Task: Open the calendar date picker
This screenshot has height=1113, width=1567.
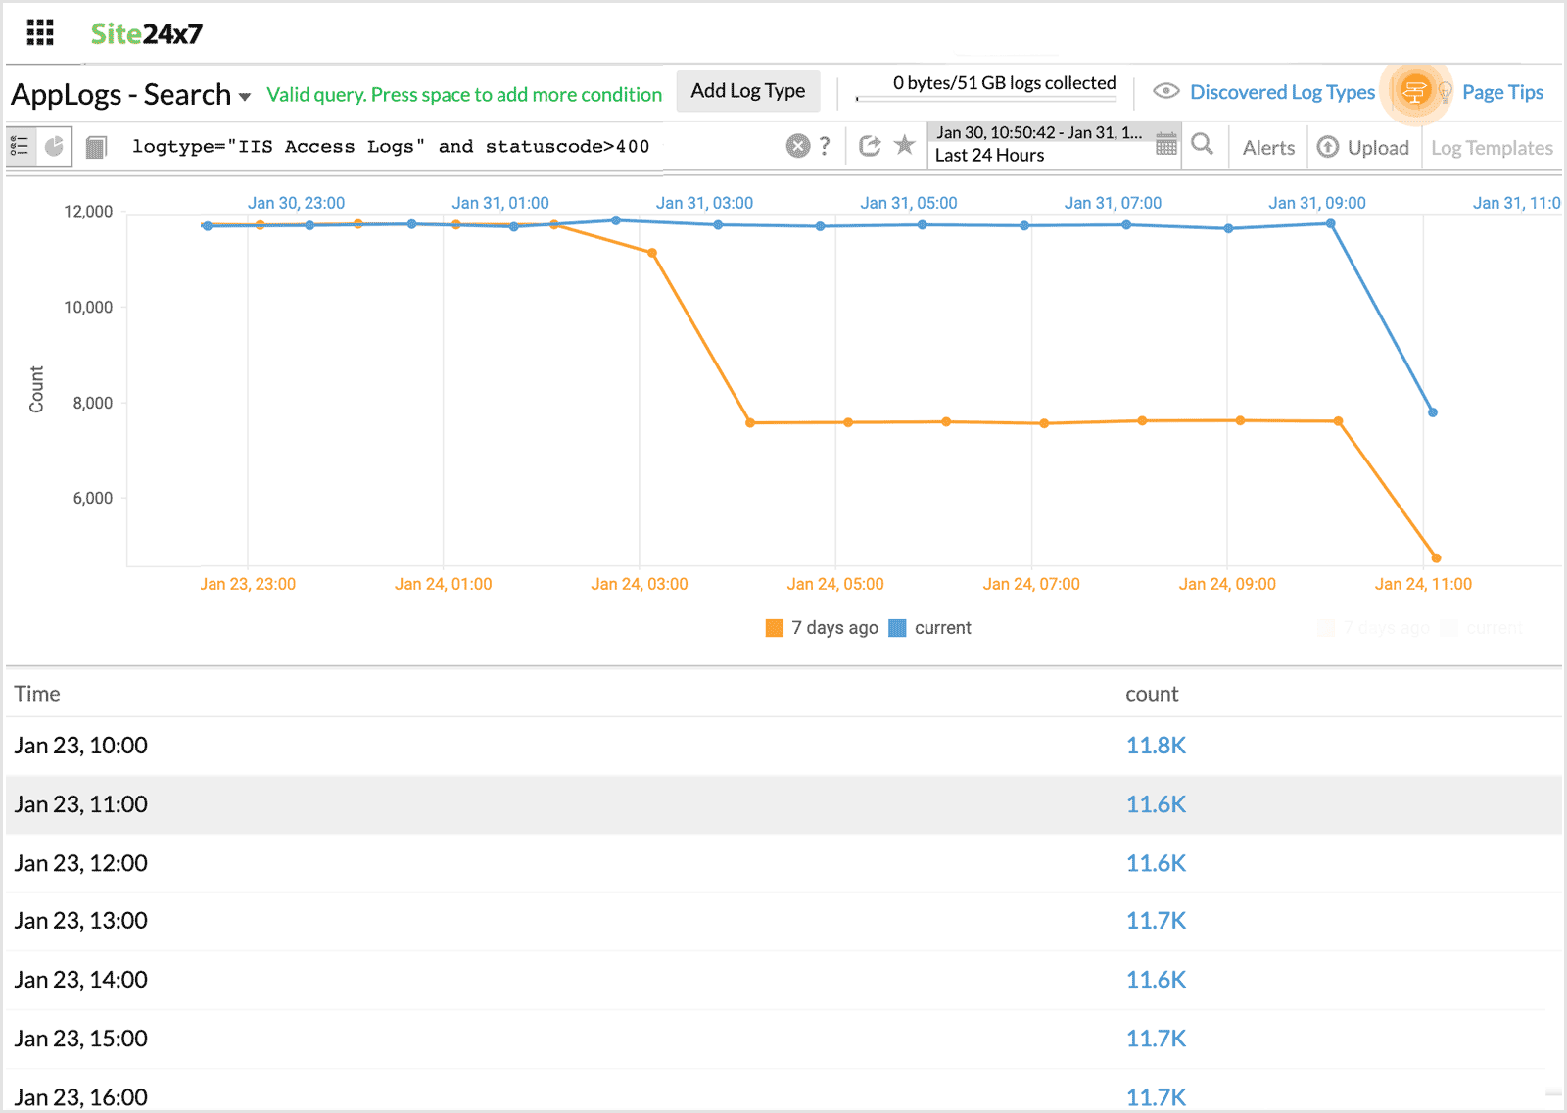Action: click(1166, 144)
